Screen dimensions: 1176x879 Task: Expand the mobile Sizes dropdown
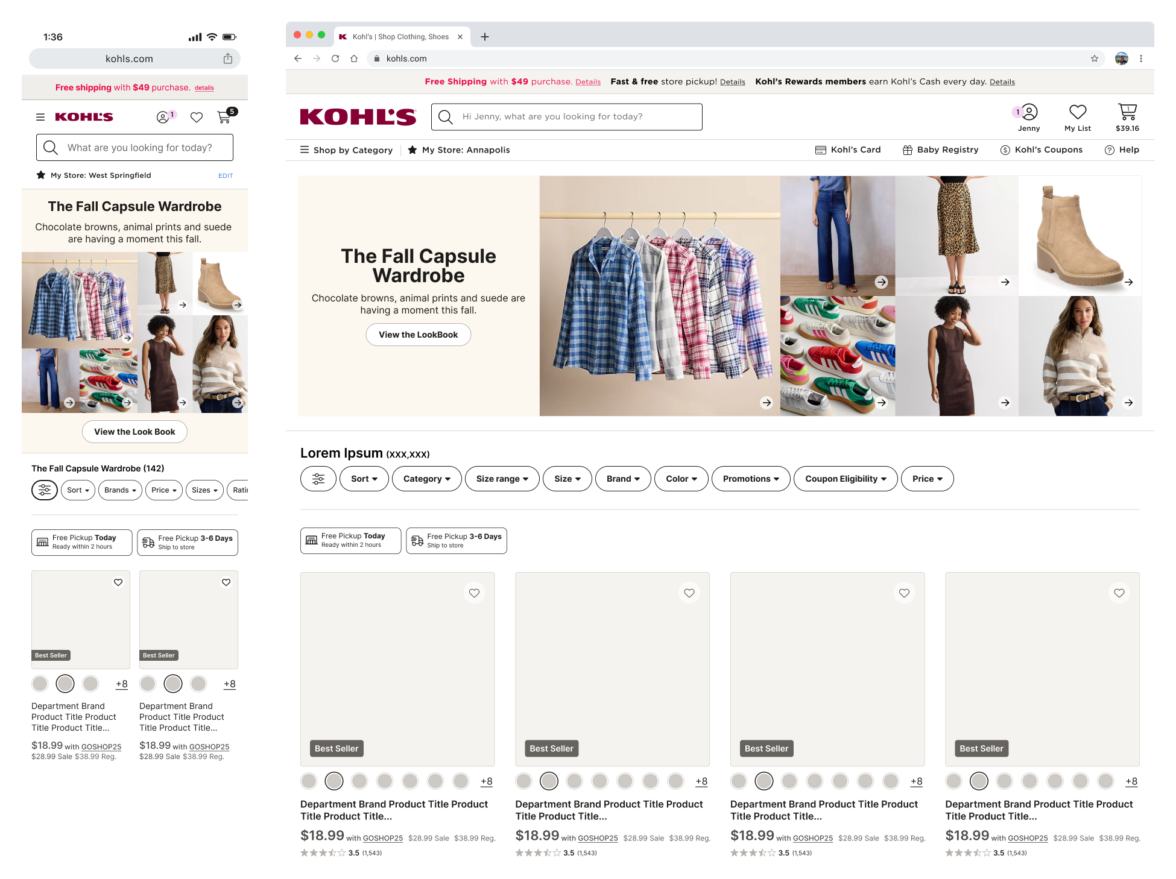pos(204,490)
